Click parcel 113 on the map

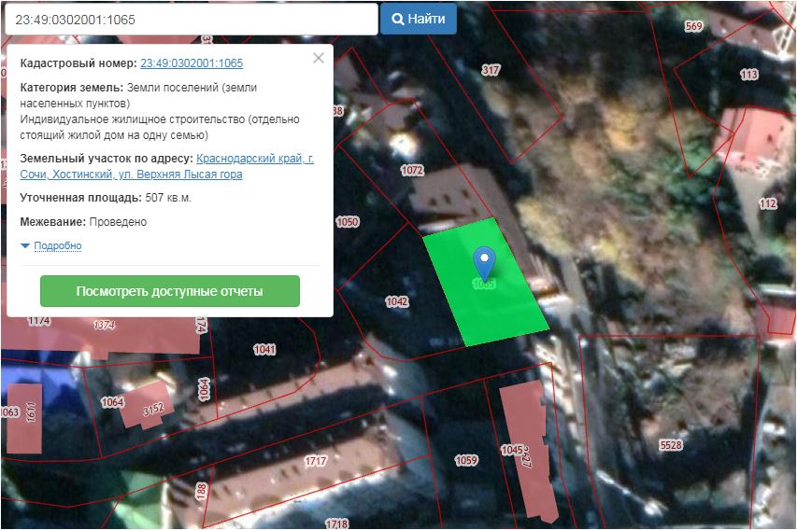pyautogui.click(x=748, y=75)
